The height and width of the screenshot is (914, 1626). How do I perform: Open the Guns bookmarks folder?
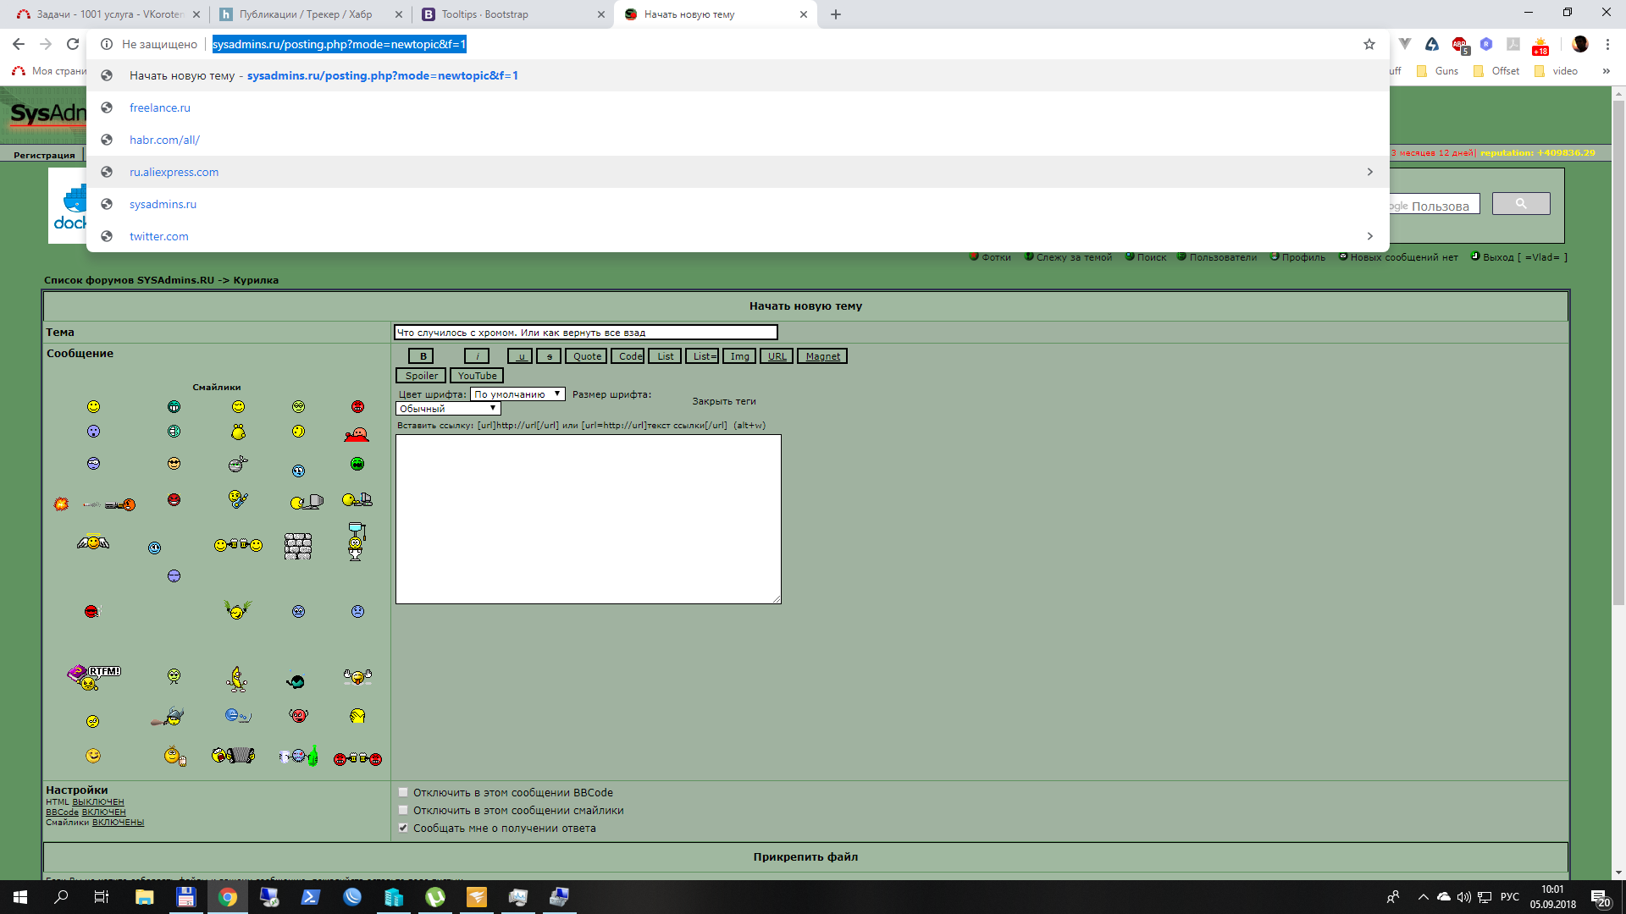click(1438, 71)
